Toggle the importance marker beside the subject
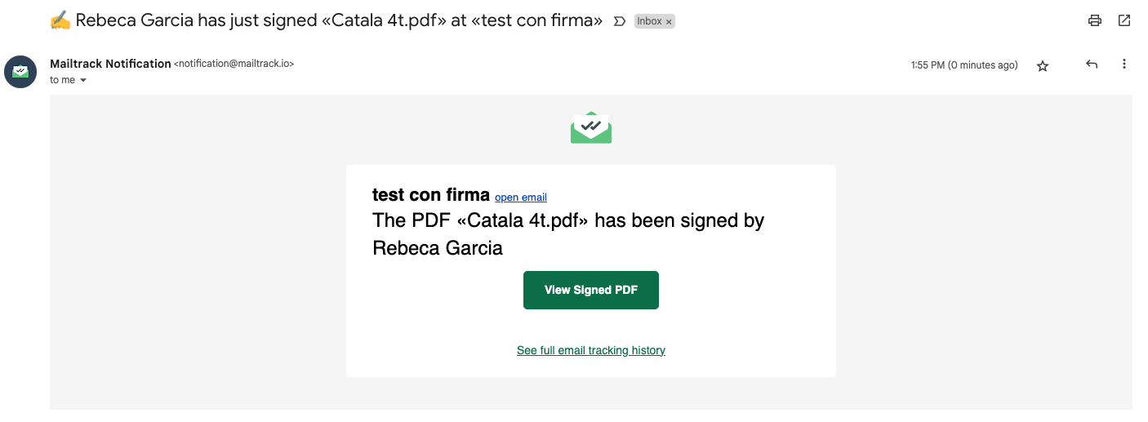 tap(619, 21)
